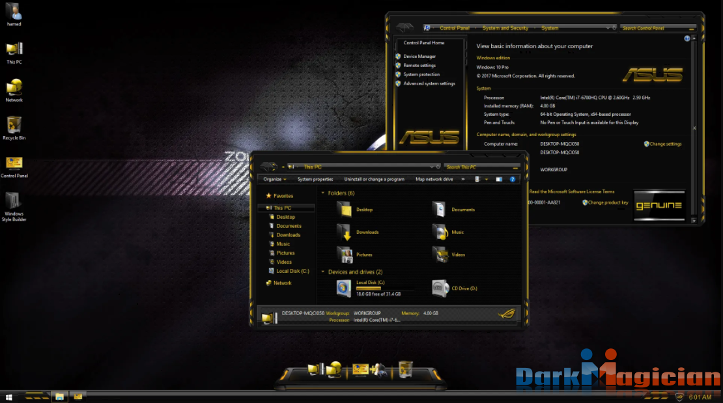723x403 pixels.
Task: Click the Windows Start button
Action: [8, 397]
